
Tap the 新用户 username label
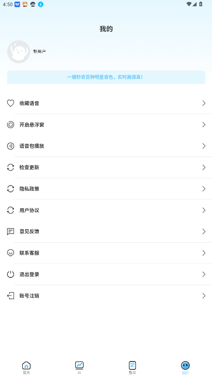pyautogui.click(x=40, y=51)
